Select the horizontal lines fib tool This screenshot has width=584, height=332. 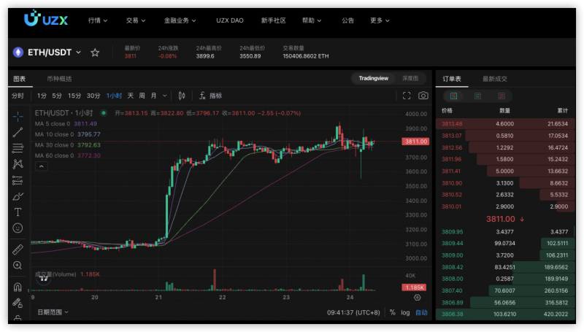click(18, 148)
